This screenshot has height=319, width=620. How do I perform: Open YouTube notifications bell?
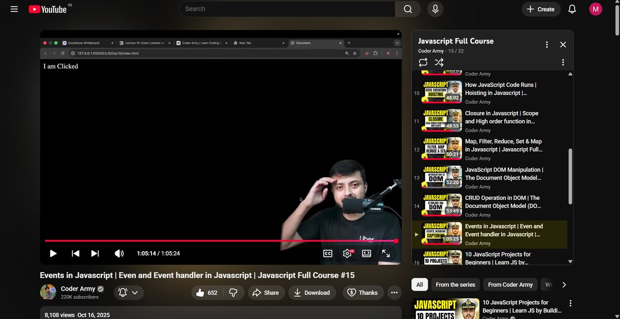(x=572, y=9)
